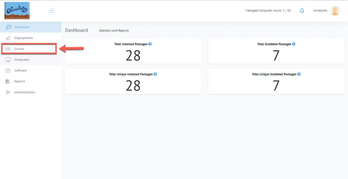348x179 pixels.
Task: Click help icon beside Total Outdated Packages
Action: [293, 44]
